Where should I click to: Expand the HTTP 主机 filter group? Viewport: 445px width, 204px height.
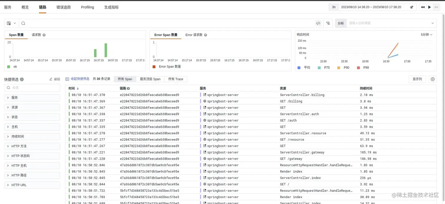32,166
